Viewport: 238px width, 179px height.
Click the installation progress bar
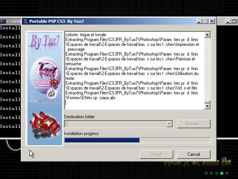[x=138, y=140]
